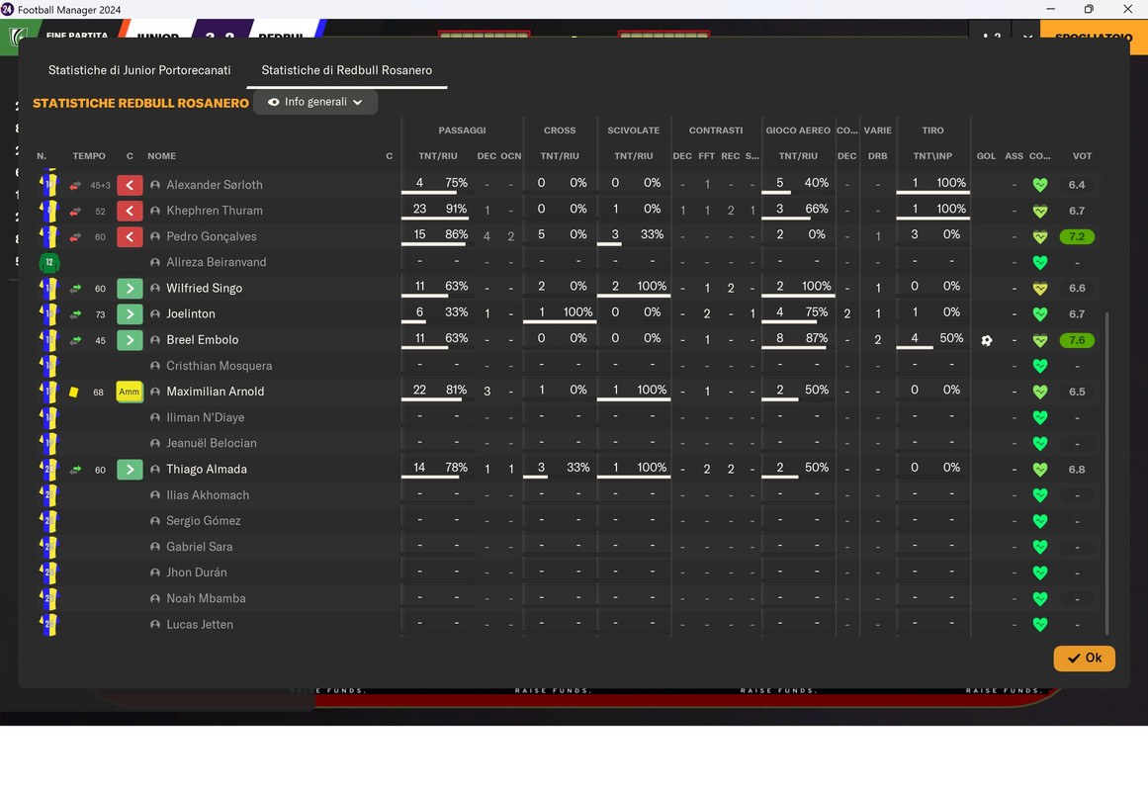Viewport: 1148px width, 791px height.
Task: Sort by the TEMPO column header
Action: (89, 156)
